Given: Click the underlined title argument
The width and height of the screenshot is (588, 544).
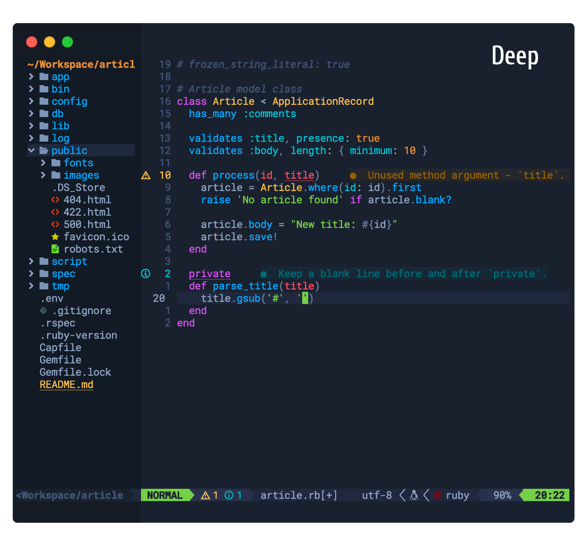Looking at the screenshot, I should 299,175.
